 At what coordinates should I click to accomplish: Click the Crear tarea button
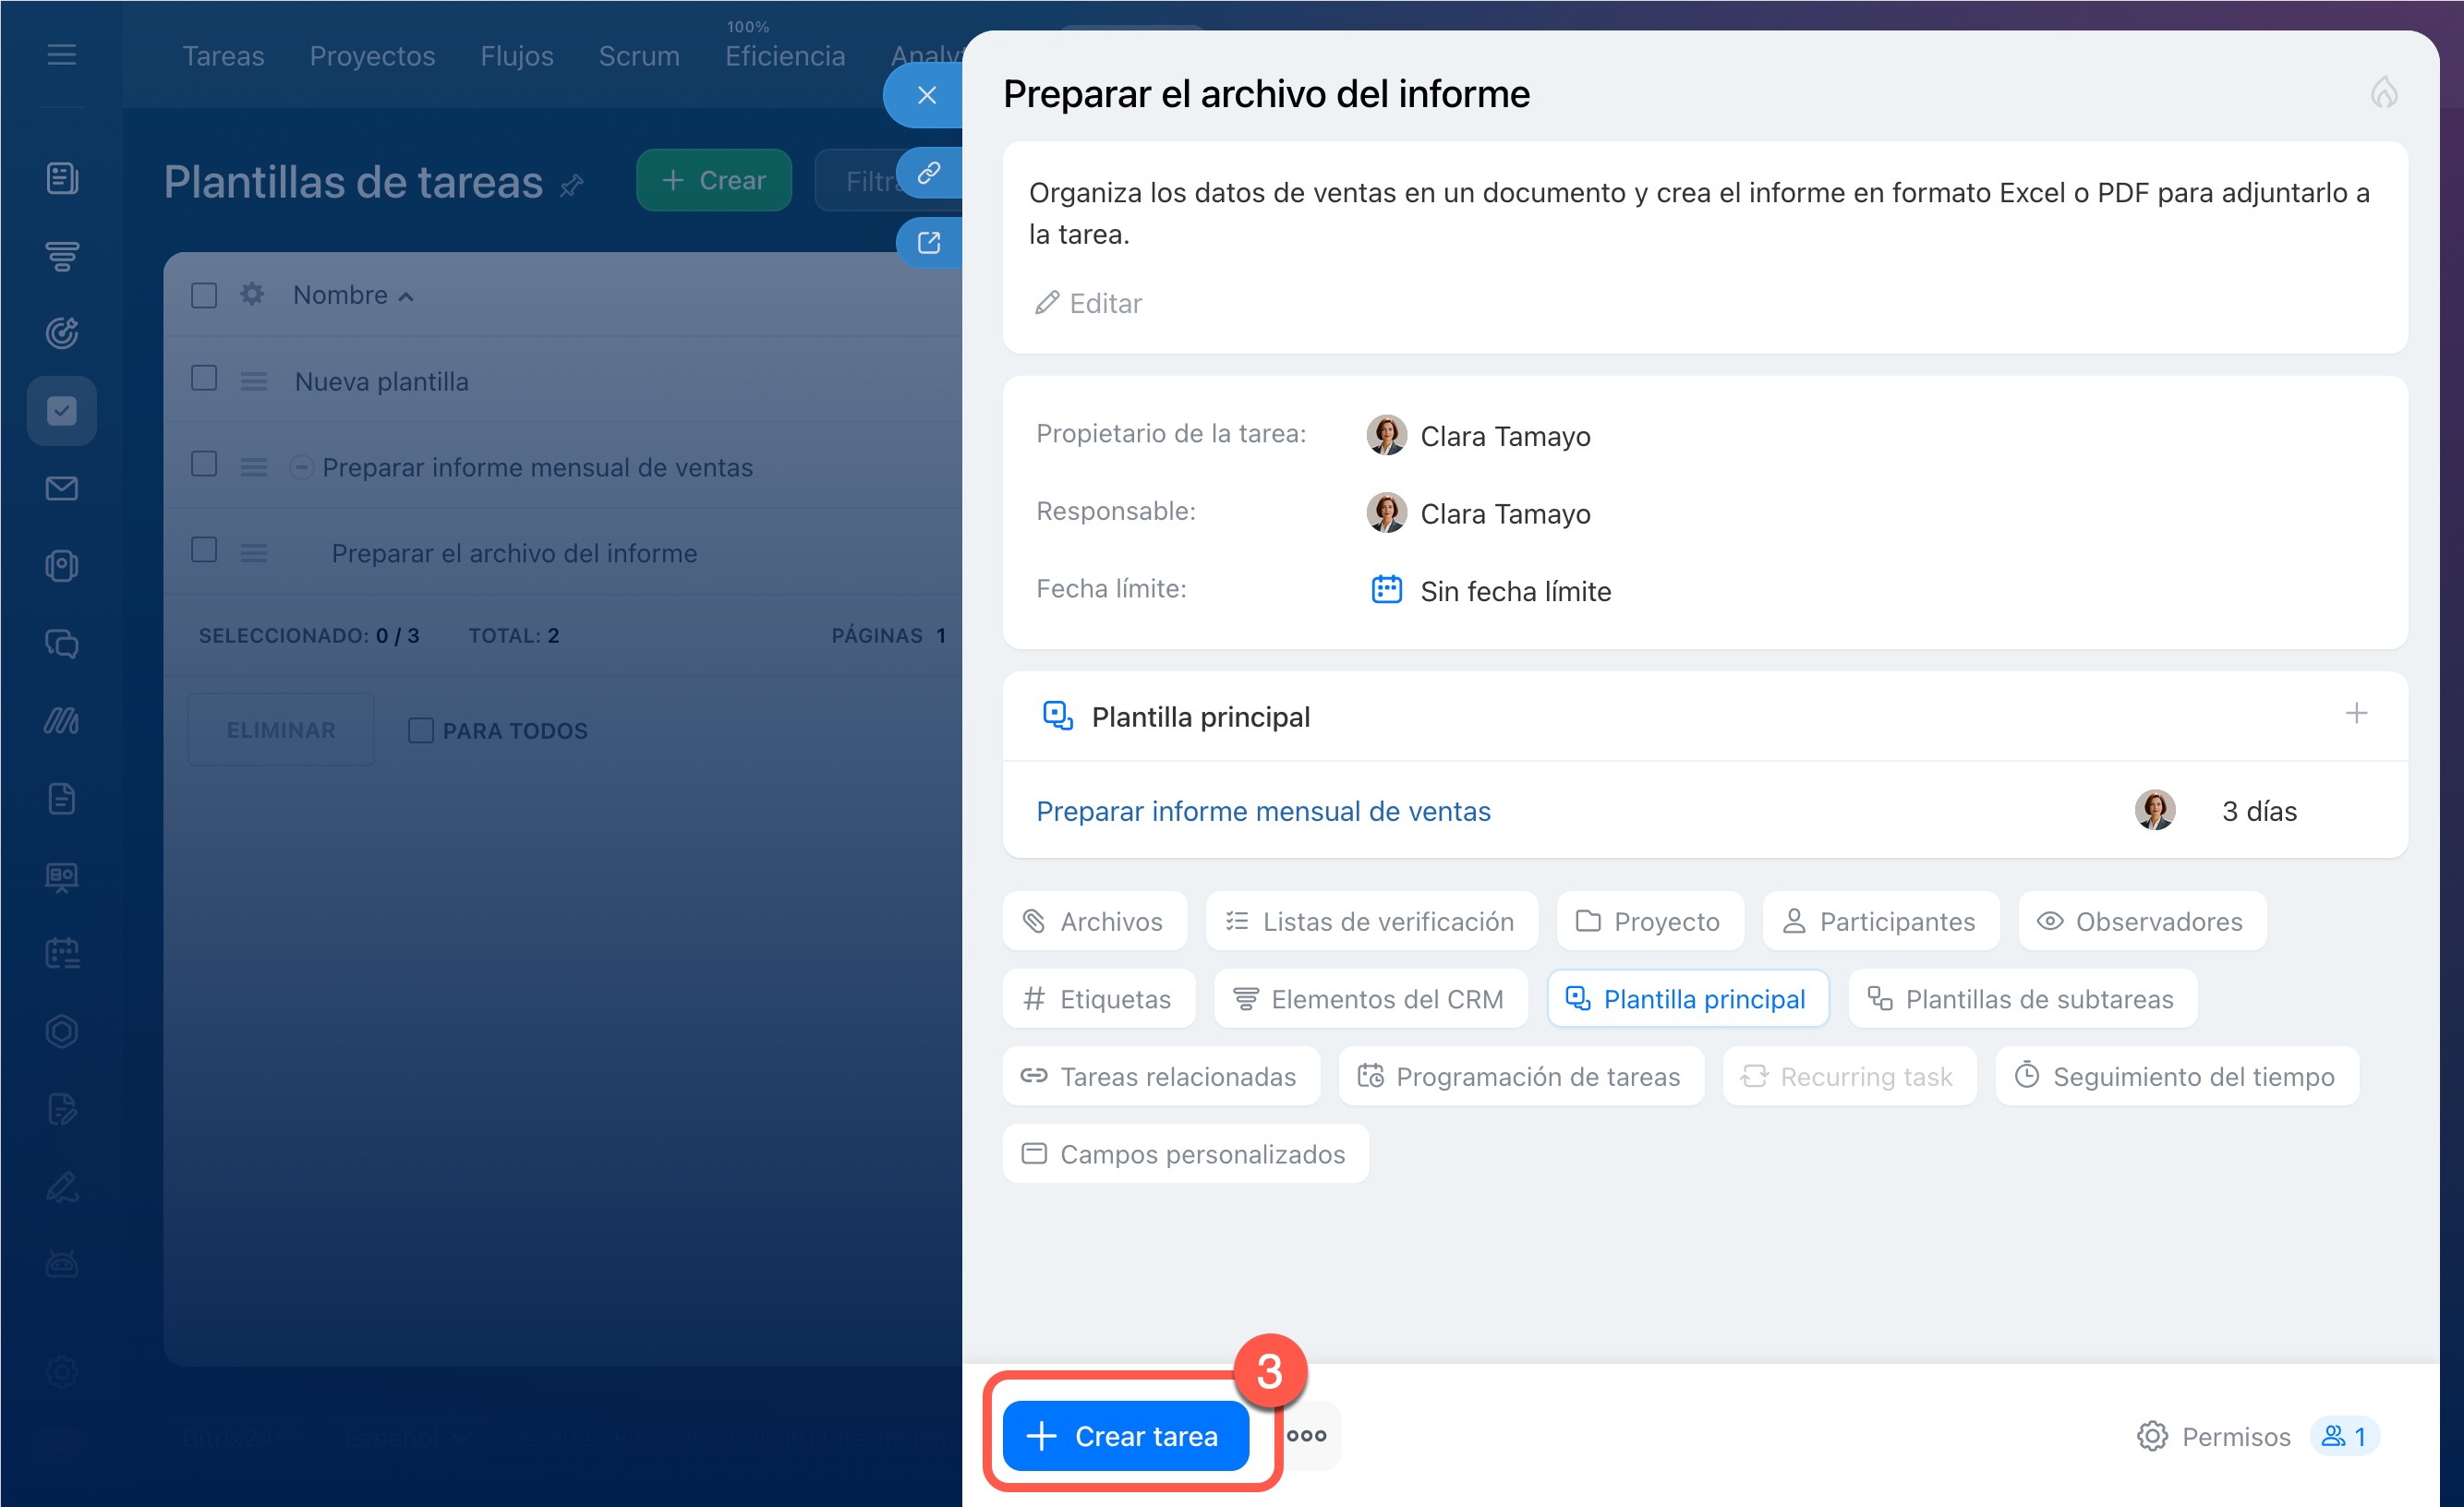pyautogui.click(x=1125, y=1435)
